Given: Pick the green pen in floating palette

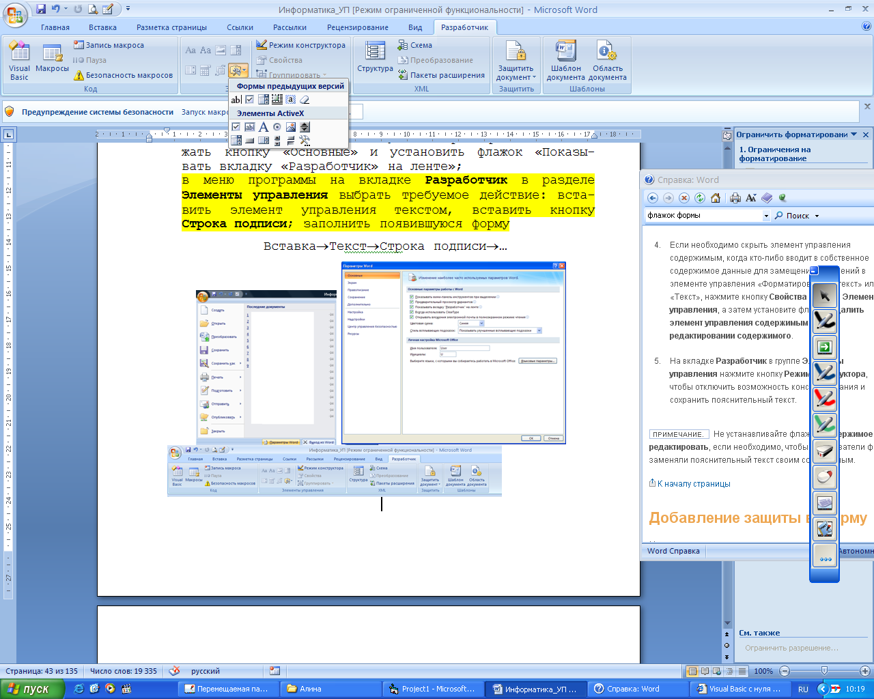Looking at the screenshot, I should 825,425.
